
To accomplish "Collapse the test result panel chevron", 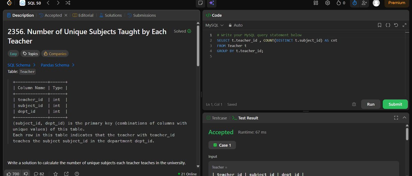I will [404, 118].
